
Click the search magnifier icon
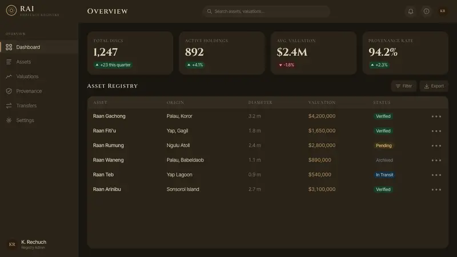(209, 11)
